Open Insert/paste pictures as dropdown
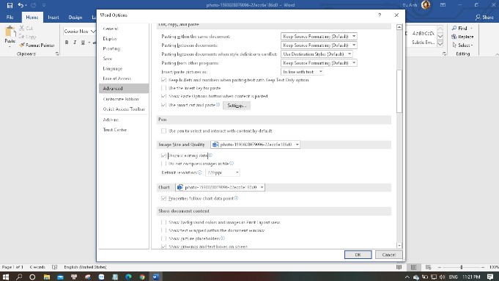 pos(302,72)
